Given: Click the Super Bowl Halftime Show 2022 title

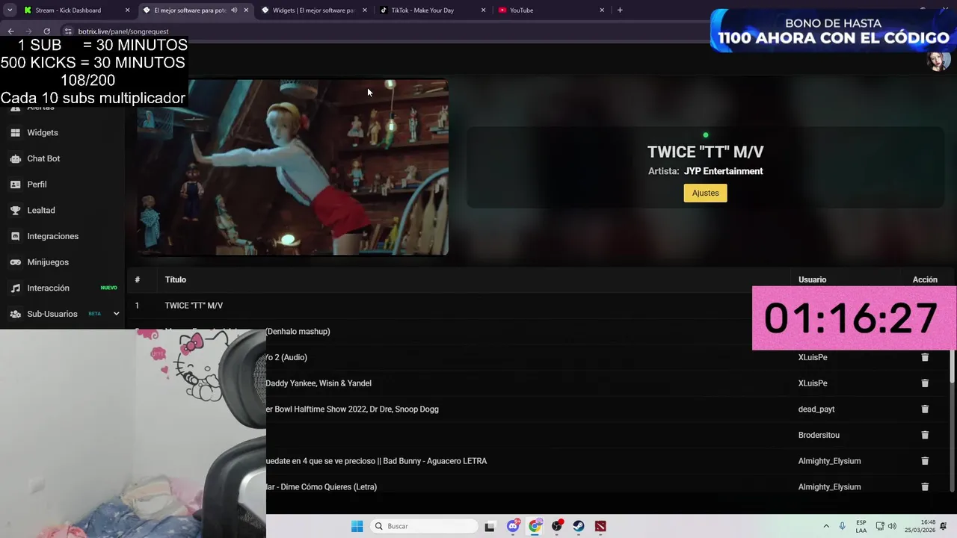Looking at the screenshot, I should [352, 409].
